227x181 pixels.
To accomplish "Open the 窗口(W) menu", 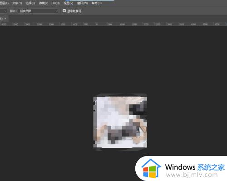I will click(x=82, y=3).
